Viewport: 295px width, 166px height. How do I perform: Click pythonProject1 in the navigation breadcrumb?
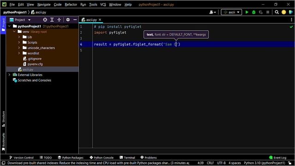tap(15, 12)
